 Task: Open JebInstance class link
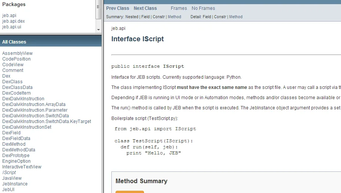point(15,184)
